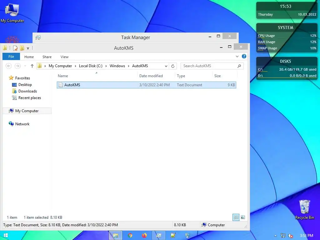Click the network tray icon
Image resolution: width=320 pixels, height=240 pixels.
pos(283,236)
